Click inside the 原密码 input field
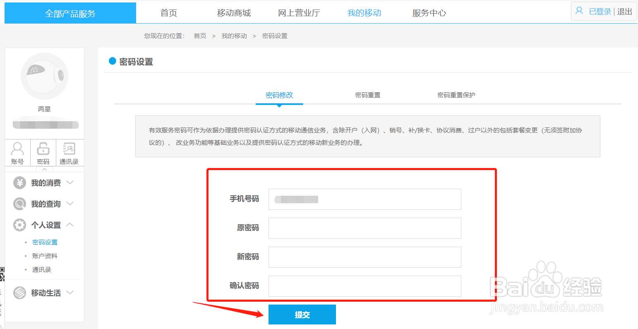Screen dimensions: 638x329 click(365, 228)
